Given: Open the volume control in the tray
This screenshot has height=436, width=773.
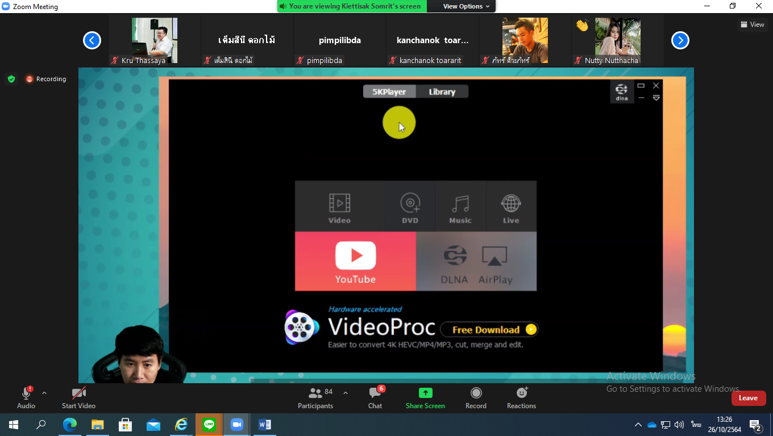Looking at the screenshot, I should click(x=679, y=425).
